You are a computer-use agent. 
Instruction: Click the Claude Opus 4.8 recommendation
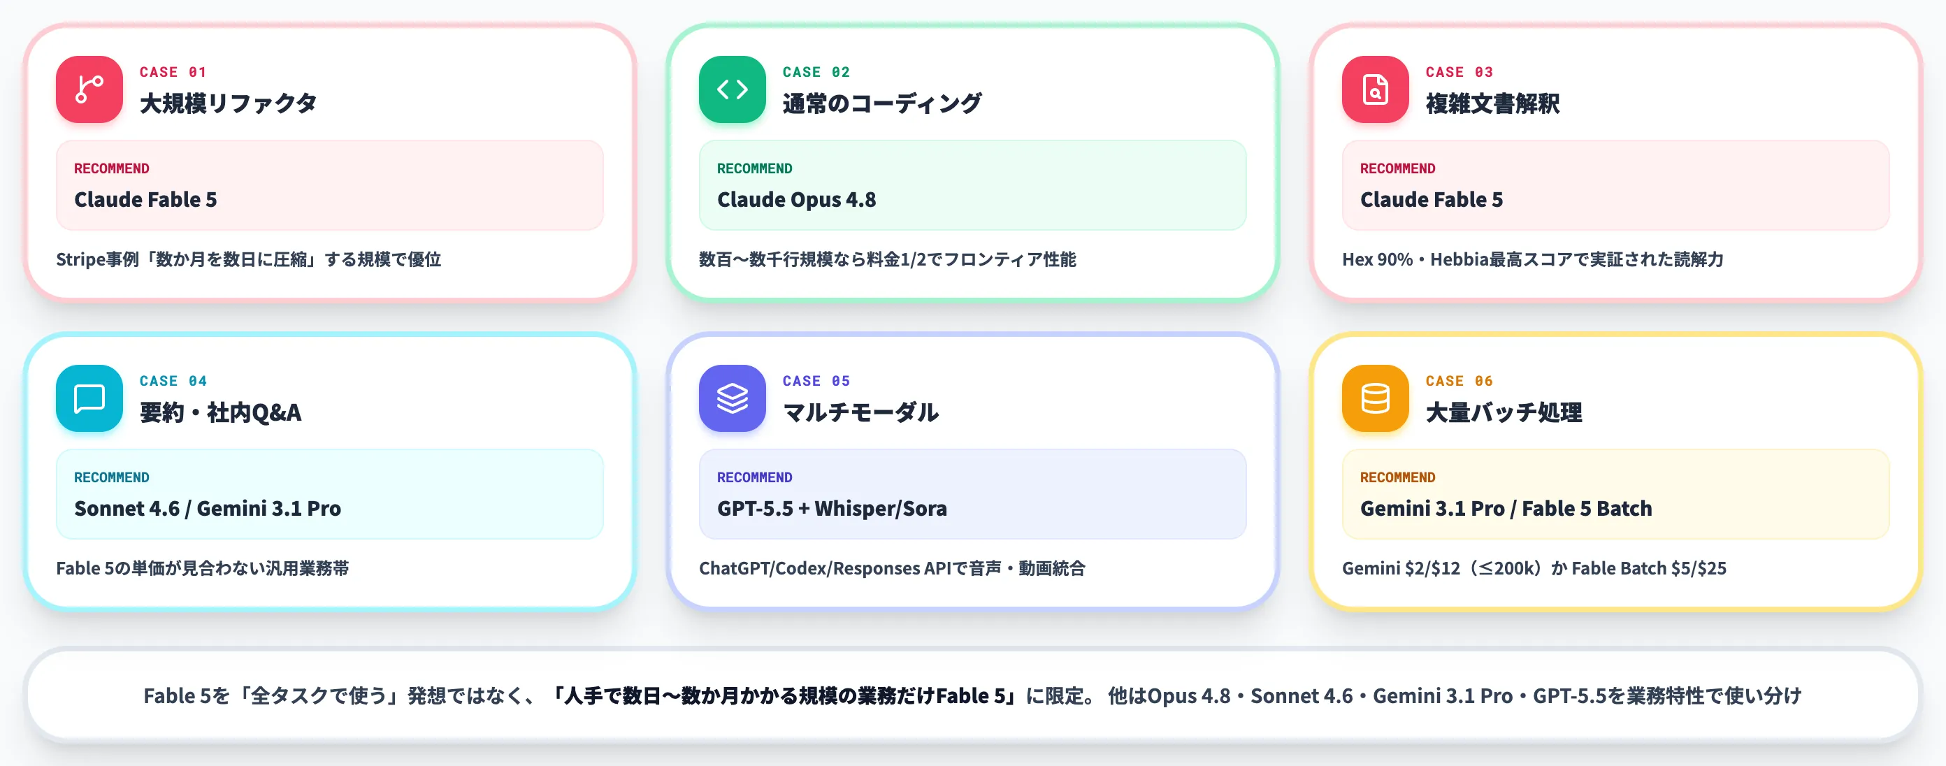pos(796,199)
